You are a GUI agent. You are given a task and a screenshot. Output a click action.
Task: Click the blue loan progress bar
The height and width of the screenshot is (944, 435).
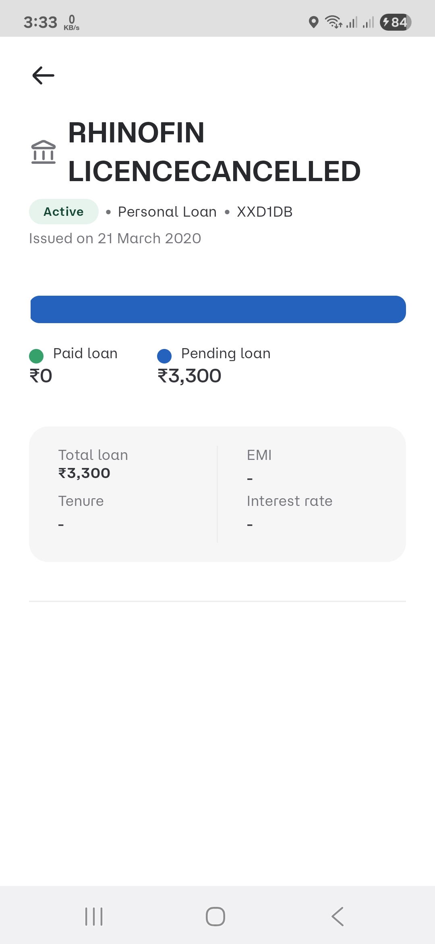point(218,309)
